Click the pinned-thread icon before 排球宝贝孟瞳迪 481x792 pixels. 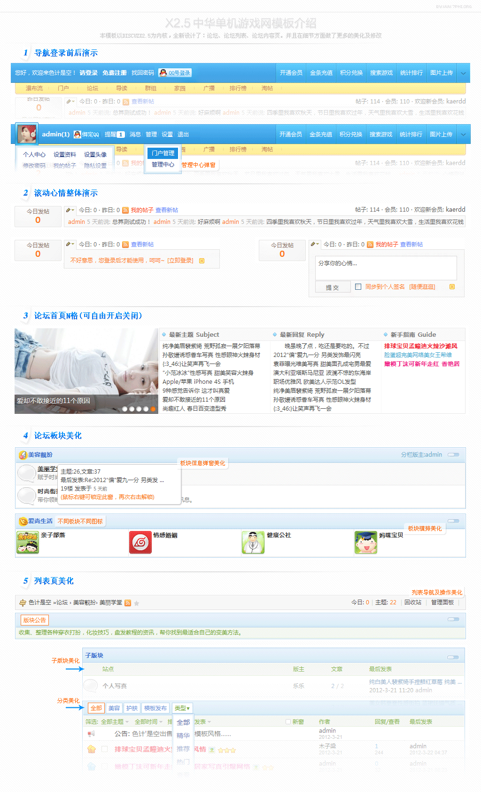tap(92, 749)
